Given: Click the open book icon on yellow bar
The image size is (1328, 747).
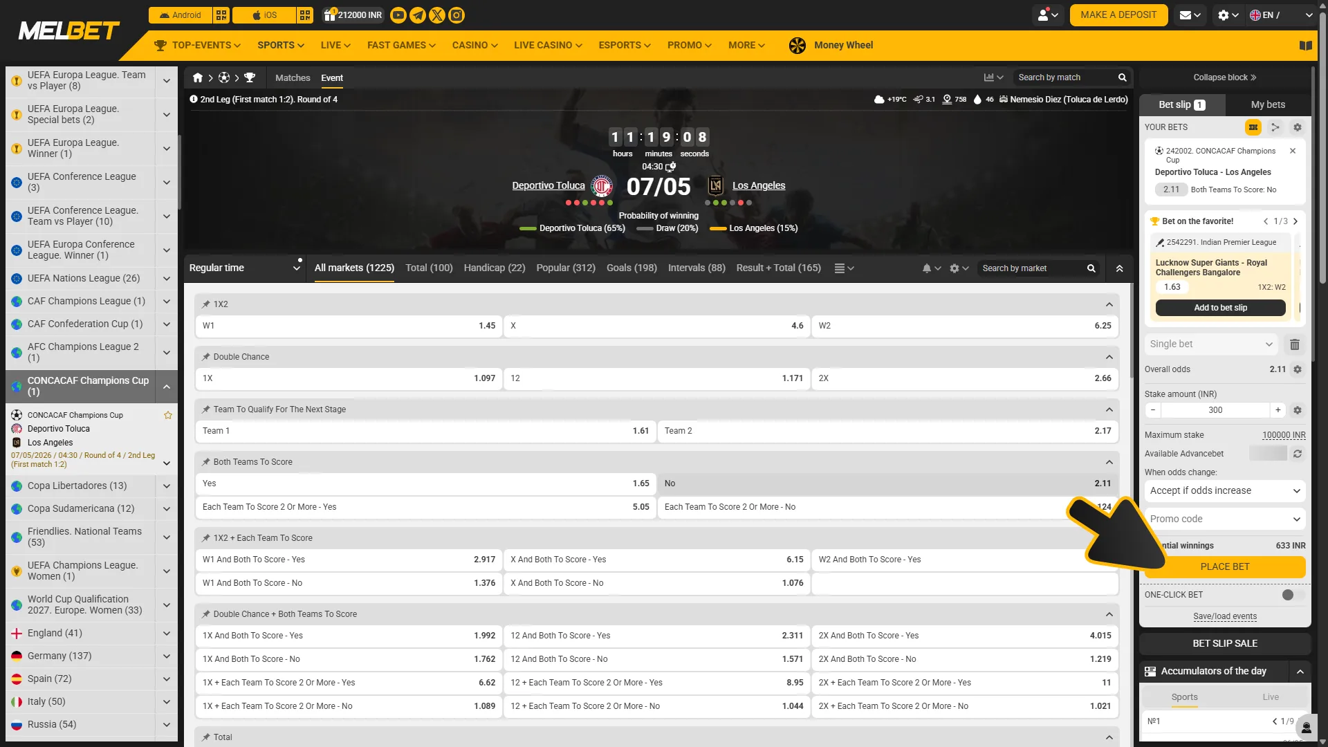Looking at the screenshot, I should [1306, 46].
